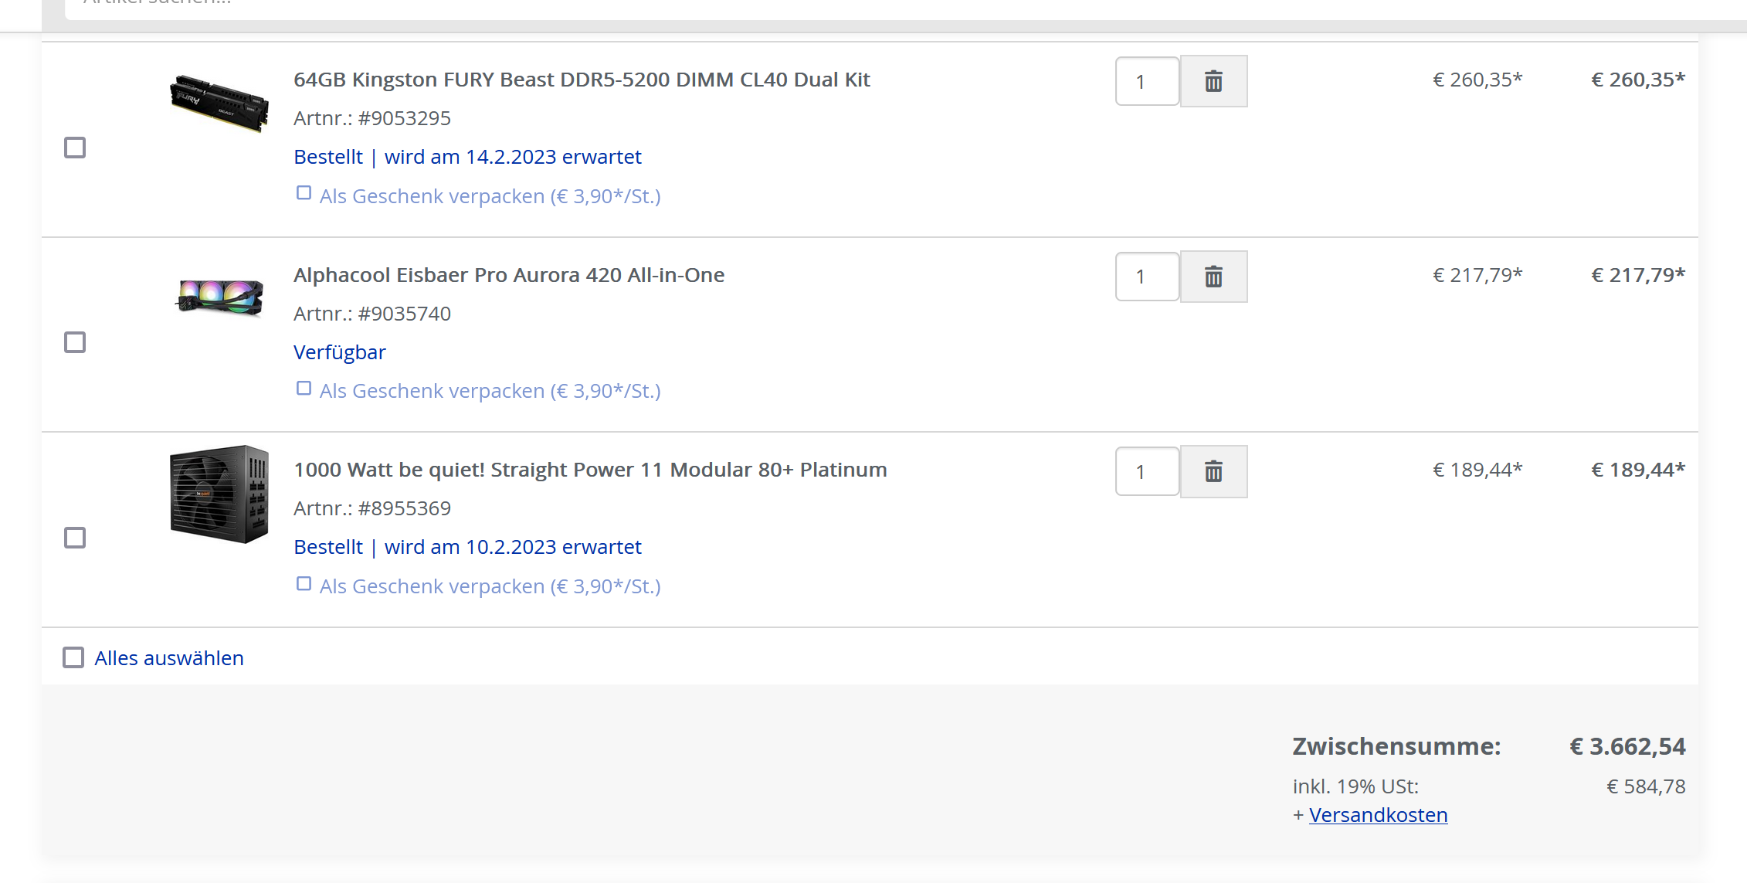Tick the Alphacool Eisbaer row checkbox
This screenshot has width=1747, height=883.
click(75, 342)
